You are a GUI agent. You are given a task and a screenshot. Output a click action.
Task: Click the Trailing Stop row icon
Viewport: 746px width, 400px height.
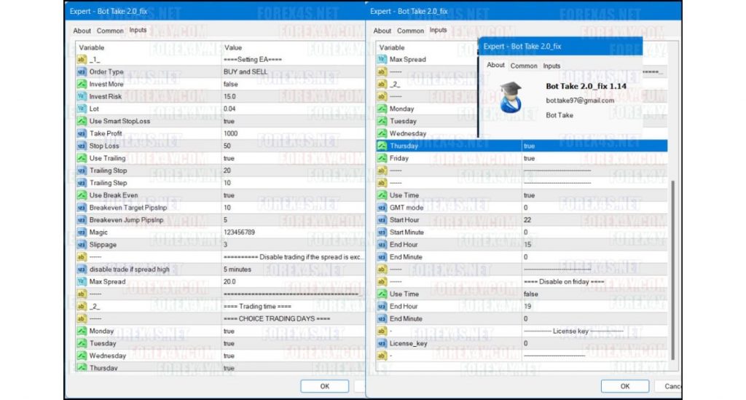82,170
